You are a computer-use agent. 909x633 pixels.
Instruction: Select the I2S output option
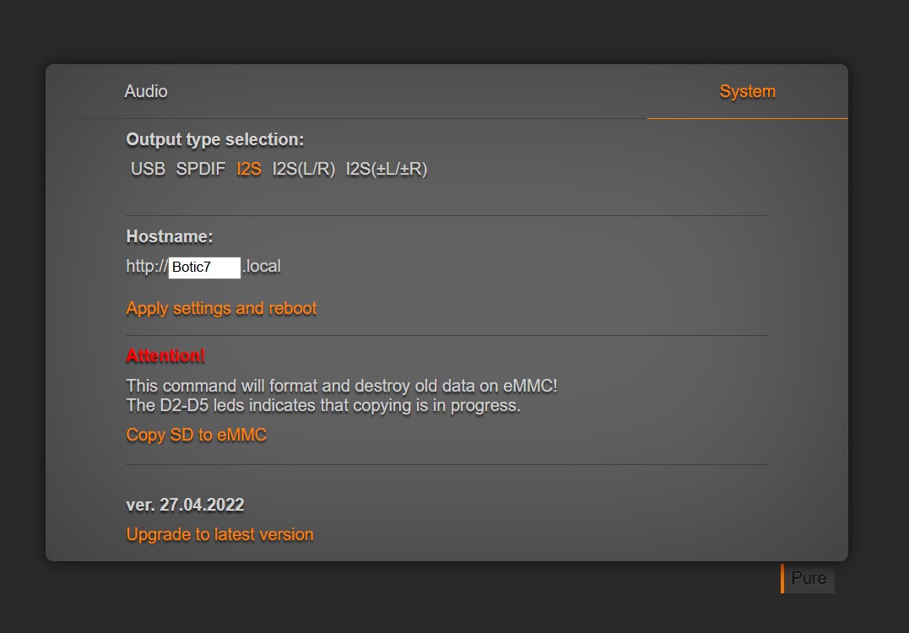(249, 169)
